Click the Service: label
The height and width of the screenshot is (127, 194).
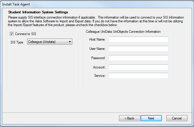click(x=100, y=76)
